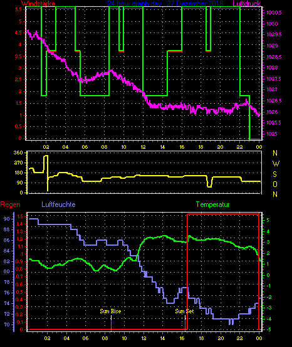Viewport: 292px width, 347px height.
Task: Click the pressure value "1029"
Action: click(272, 46)
